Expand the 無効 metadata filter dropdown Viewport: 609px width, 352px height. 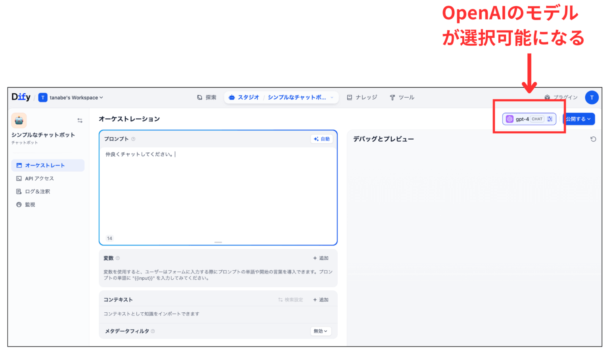click(320, 331)
